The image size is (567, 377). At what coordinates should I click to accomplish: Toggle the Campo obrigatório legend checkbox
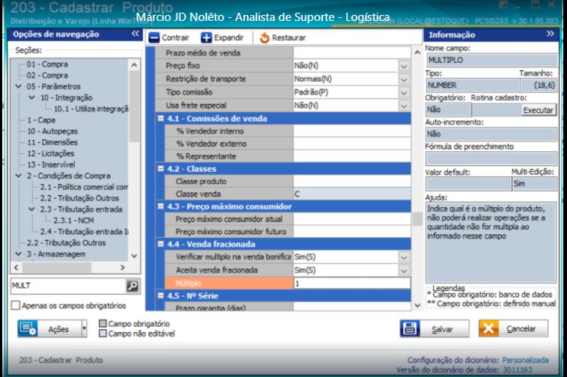click(102, 323)
